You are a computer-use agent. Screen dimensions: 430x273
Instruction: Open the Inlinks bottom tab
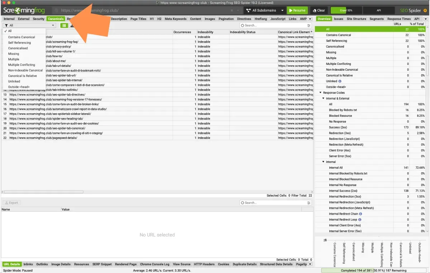(28, 264)
